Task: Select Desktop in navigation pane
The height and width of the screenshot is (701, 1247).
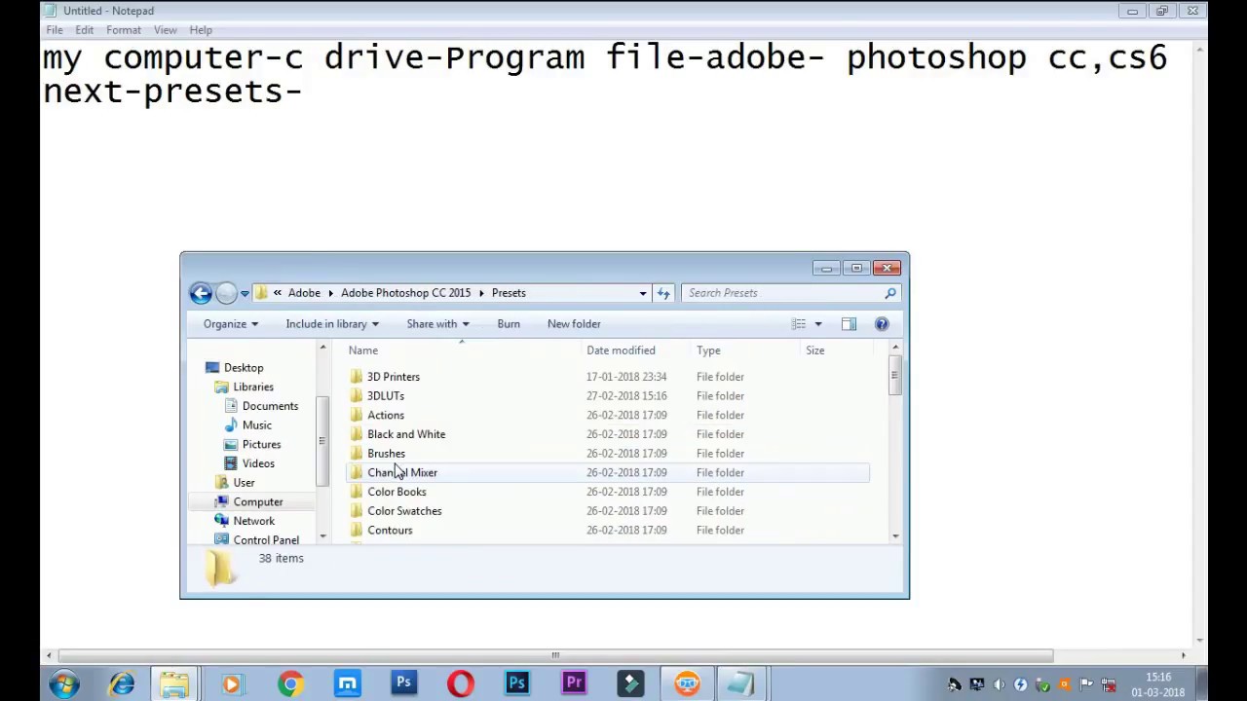Action: 244,368
